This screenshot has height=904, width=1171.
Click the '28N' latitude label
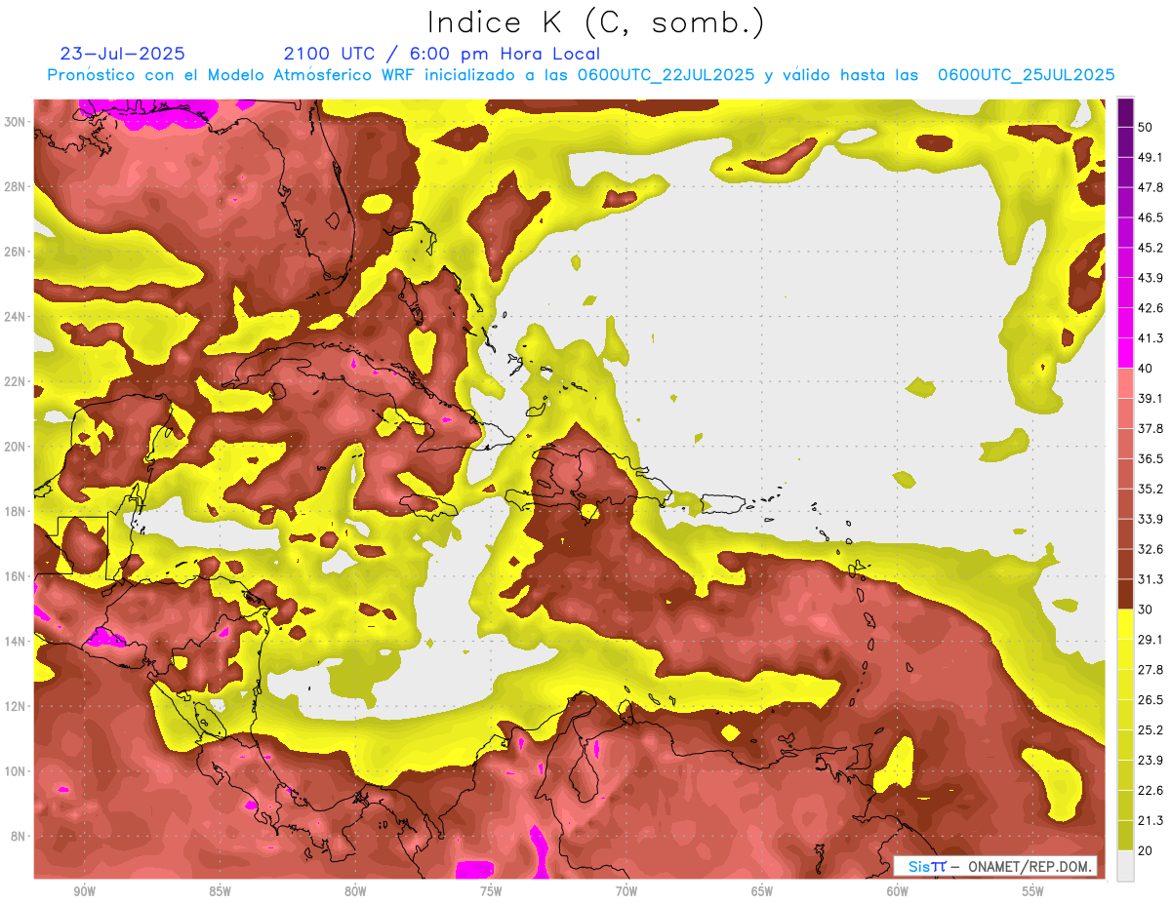[x=14, y=186]
